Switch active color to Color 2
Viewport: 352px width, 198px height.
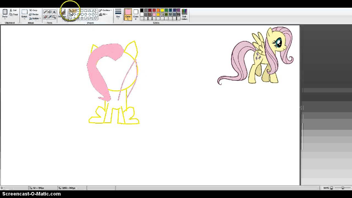click(x=136, y=14)
